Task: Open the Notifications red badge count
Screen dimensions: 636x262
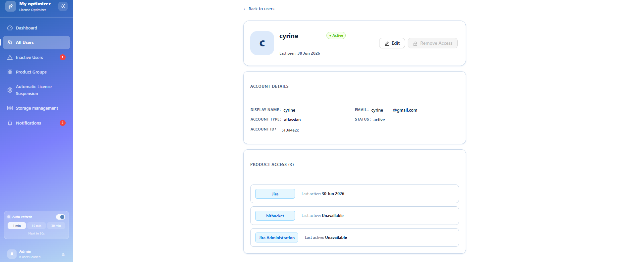Action: [x=62, y=123]
